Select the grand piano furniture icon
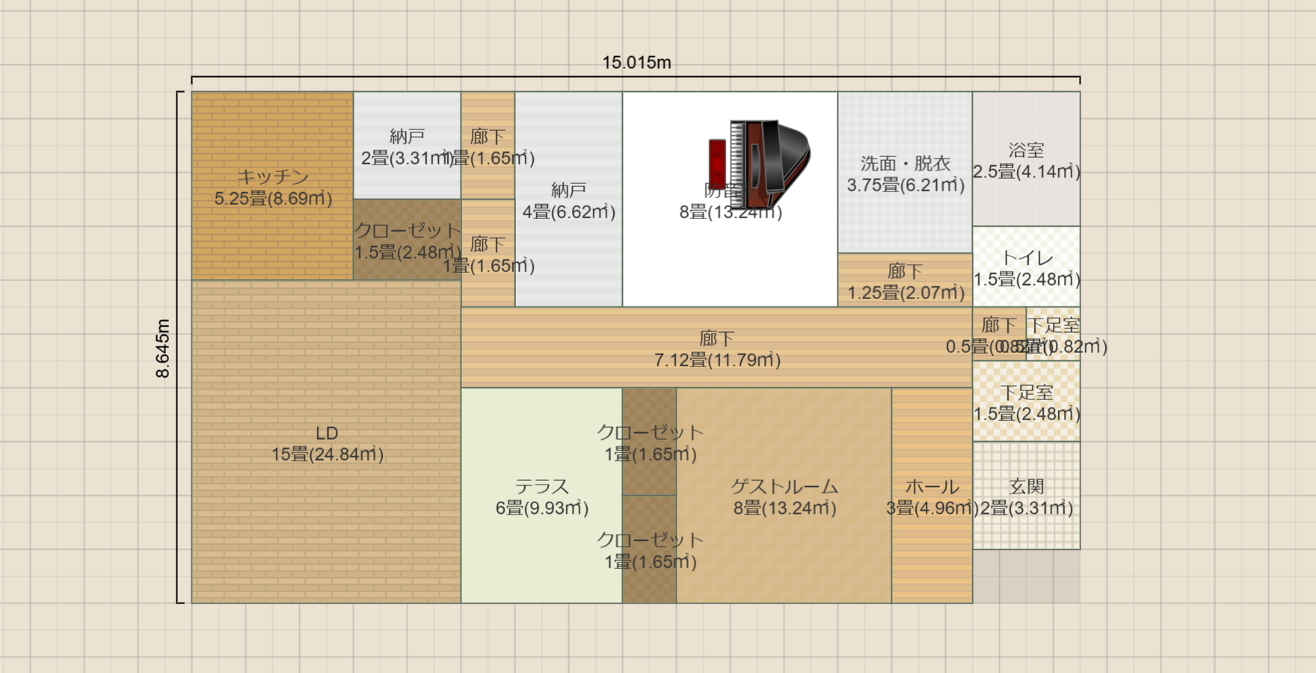The width and height of the screenshot is (1316, 673). coord(770,164)
